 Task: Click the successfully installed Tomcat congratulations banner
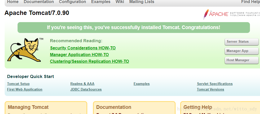134,28
